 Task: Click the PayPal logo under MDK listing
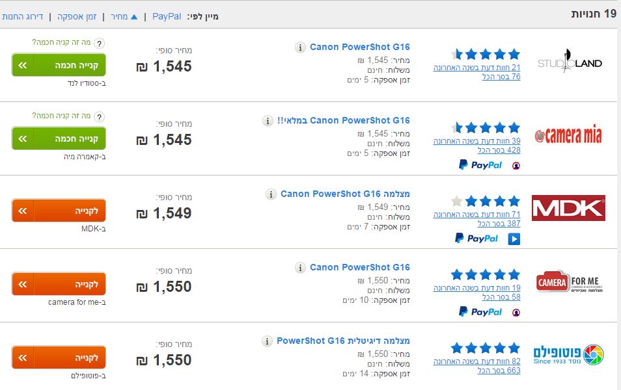(x=477, y=239)
